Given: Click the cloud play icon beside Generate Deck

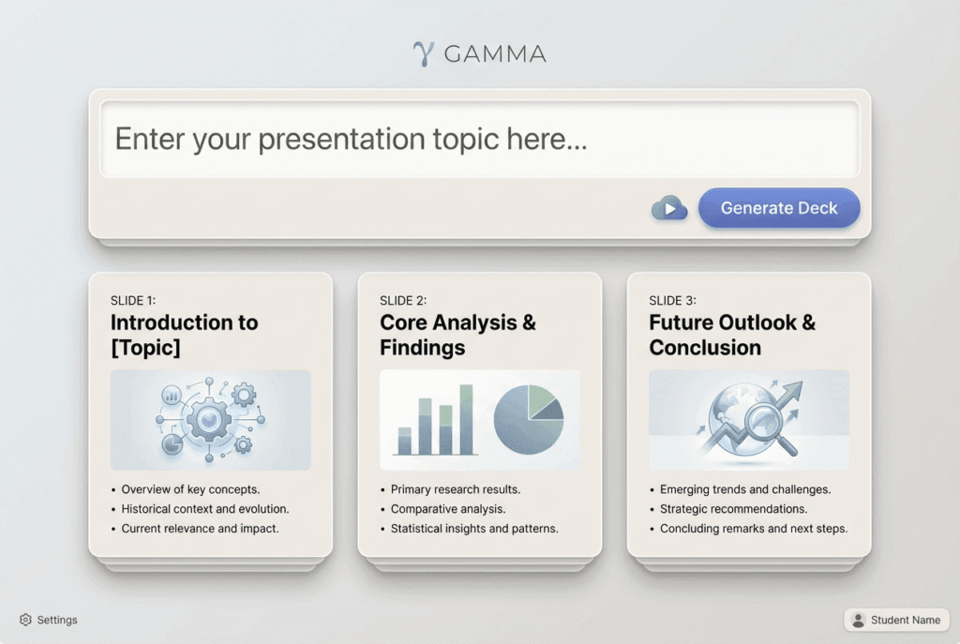Looking at the screenshot, I should 667,208.
